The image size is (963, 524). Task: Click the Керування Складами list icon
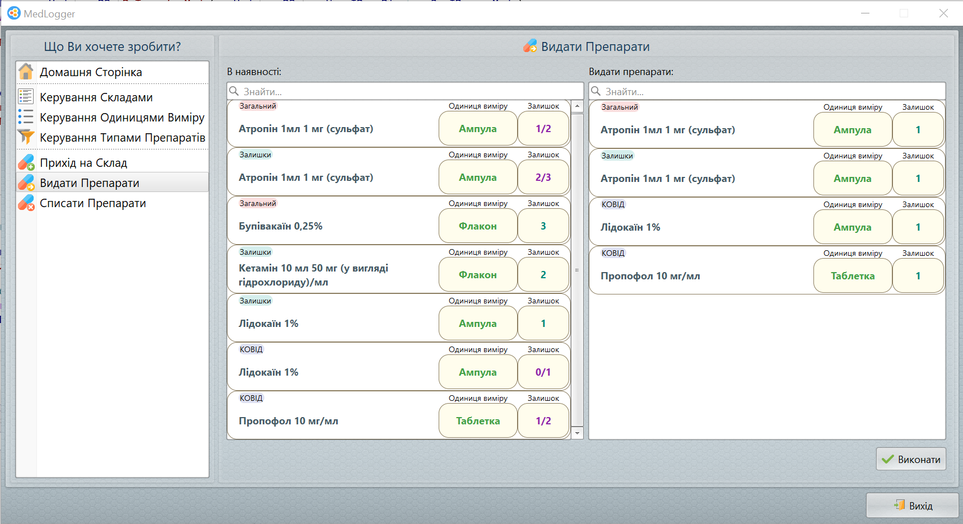[x=26, y=97]
